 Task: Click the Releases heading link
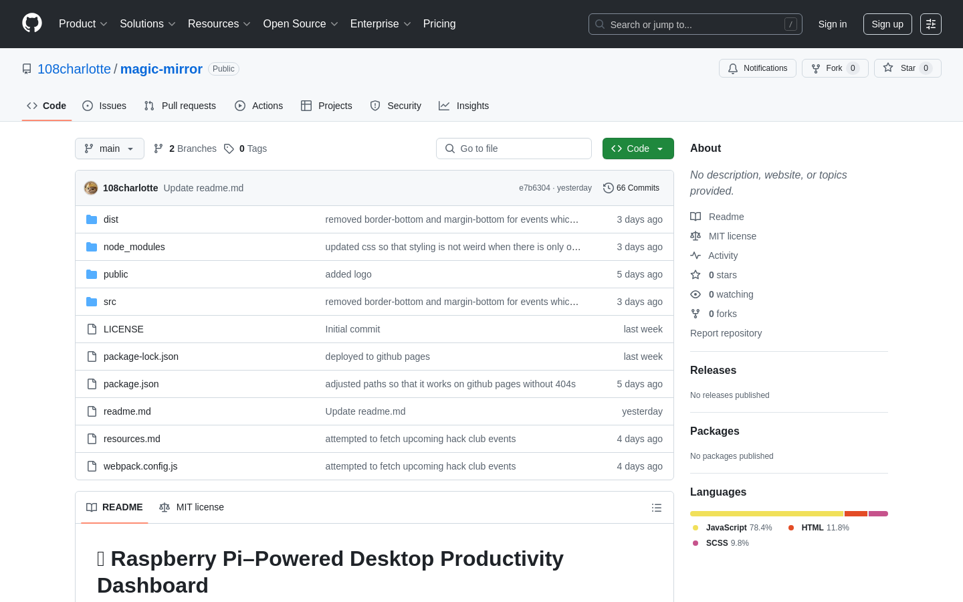[x=713, y=371]
